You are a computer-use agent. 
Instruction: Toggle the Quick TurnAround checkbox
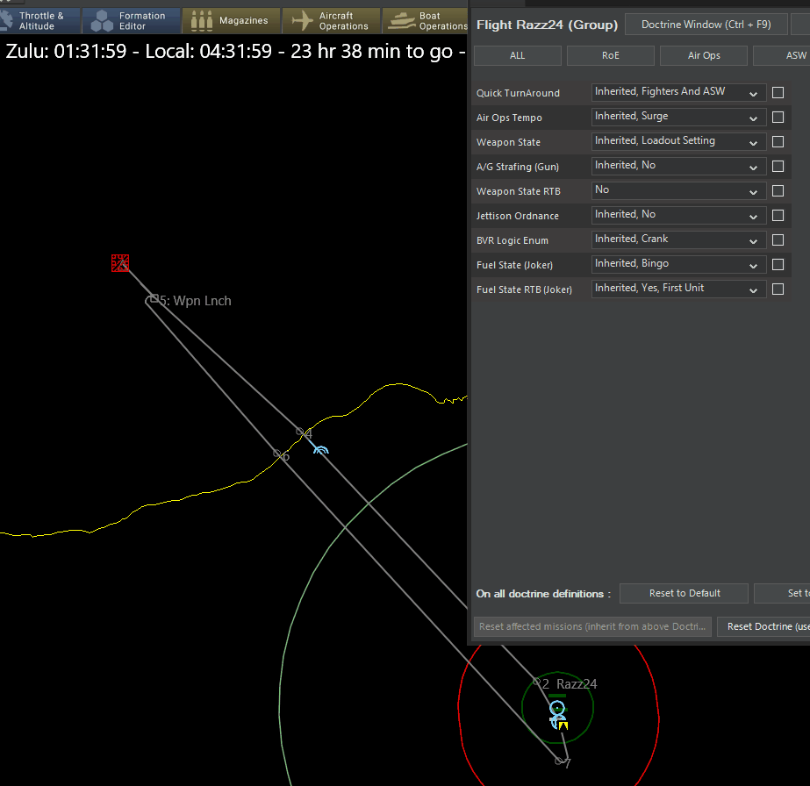click(778, 92)
